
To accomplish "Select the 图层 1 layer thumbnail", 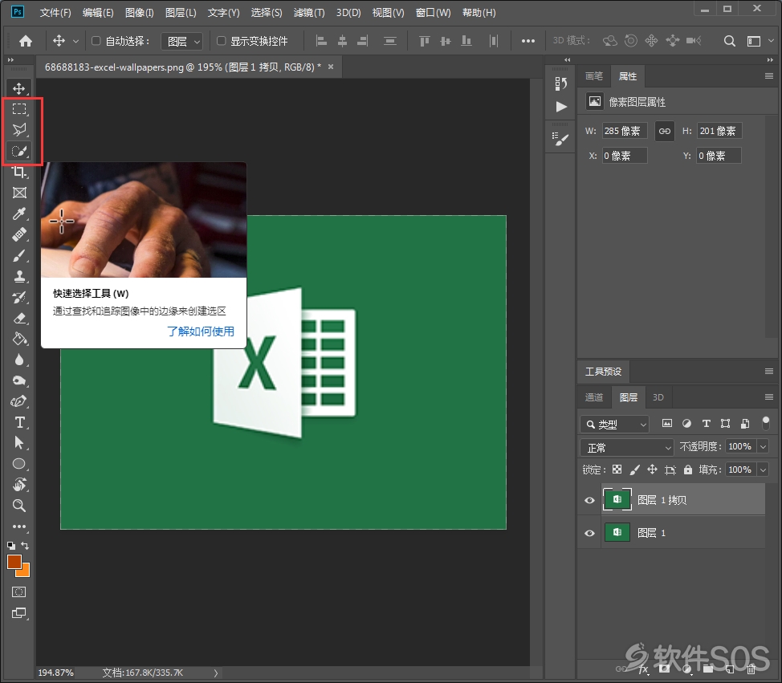I will pyautogui.click(x=617, y=532).
